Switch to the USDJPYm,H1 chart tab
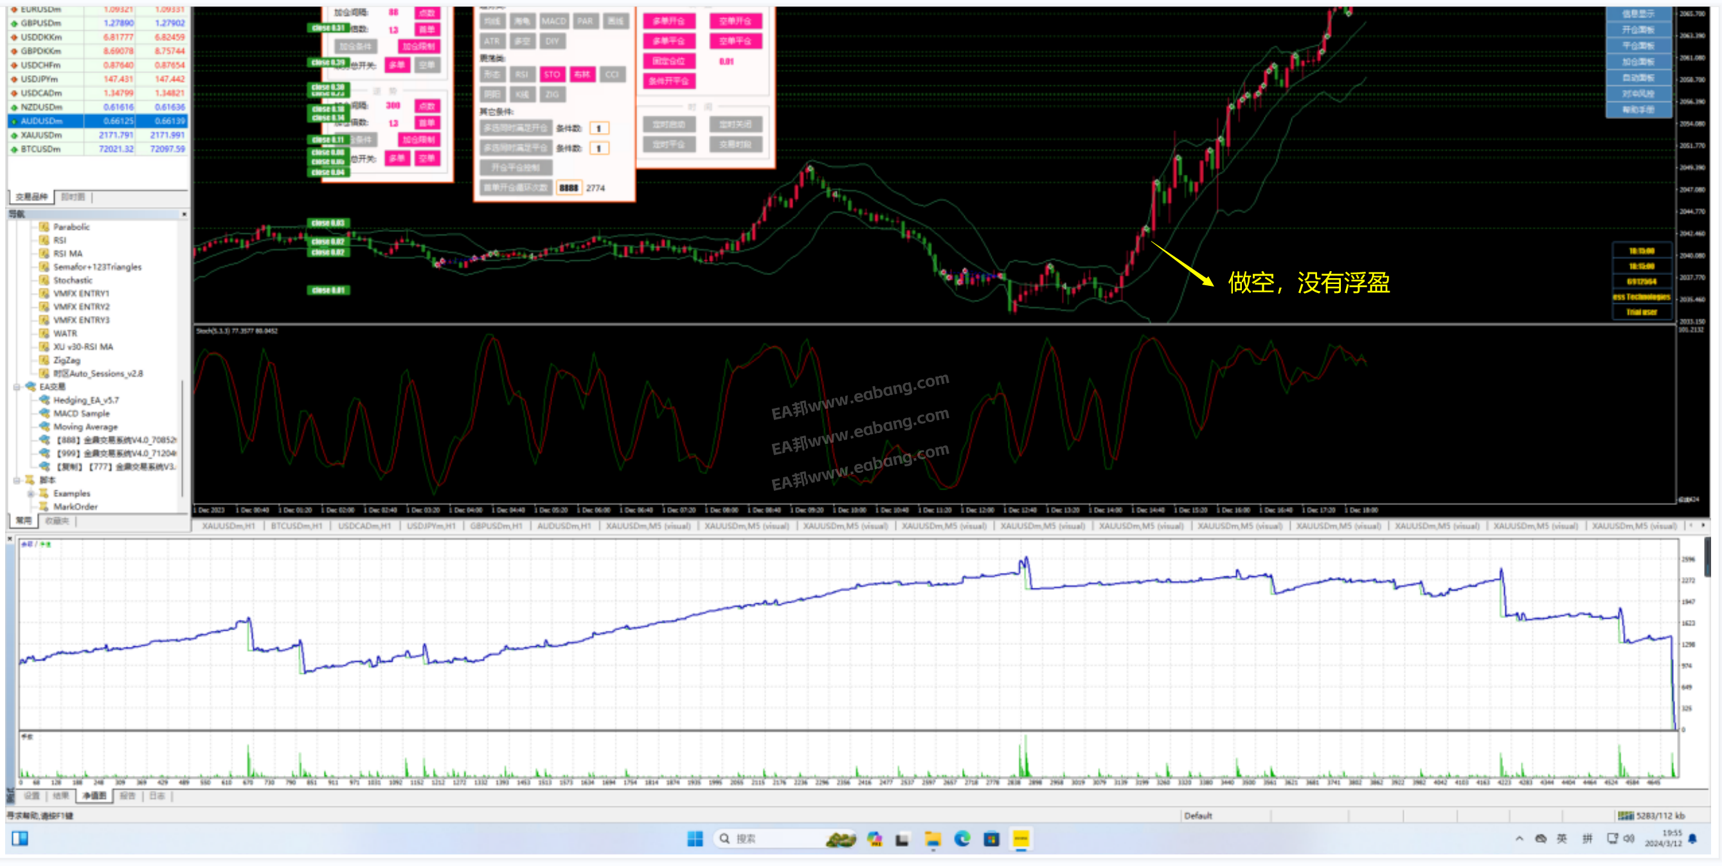The image size is (1722, 866). click(431, 527)
